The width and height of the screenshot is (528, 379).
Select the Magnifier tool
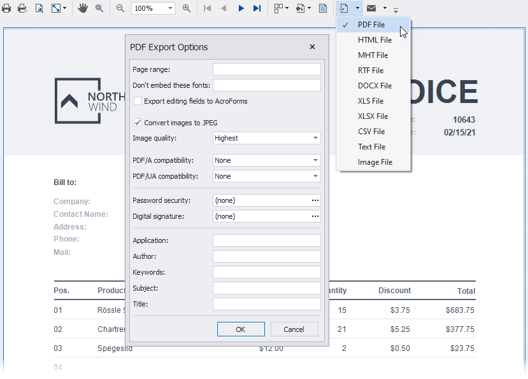99,8
